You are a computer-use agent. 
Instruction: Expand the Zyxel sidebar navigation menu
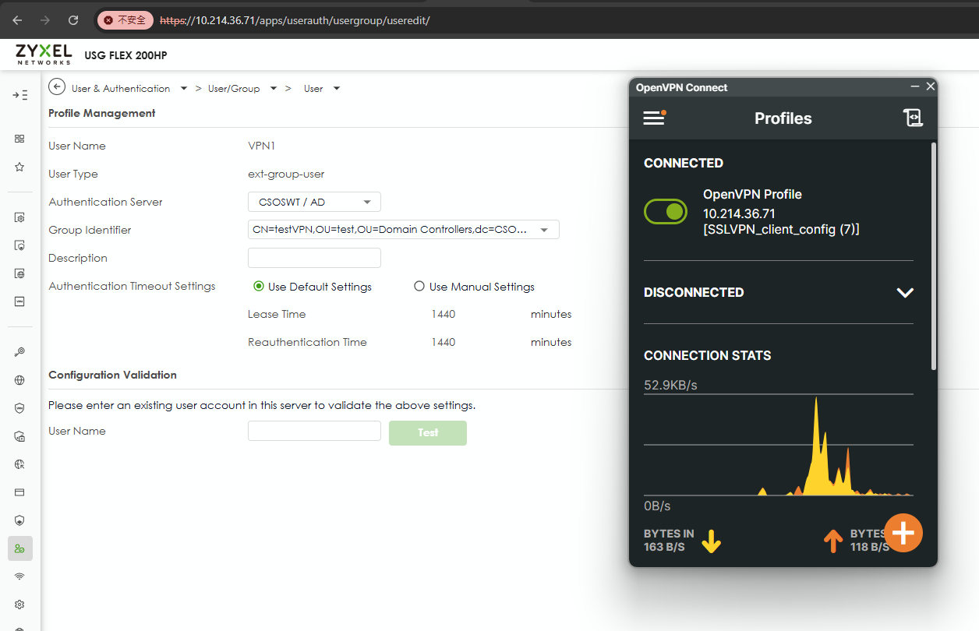[20, 95]
